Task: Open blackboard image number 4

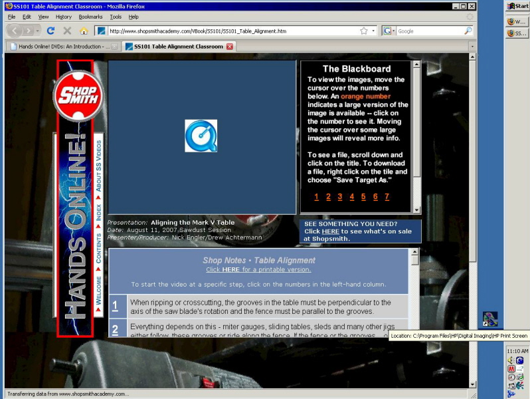Action: coord(352,197)
